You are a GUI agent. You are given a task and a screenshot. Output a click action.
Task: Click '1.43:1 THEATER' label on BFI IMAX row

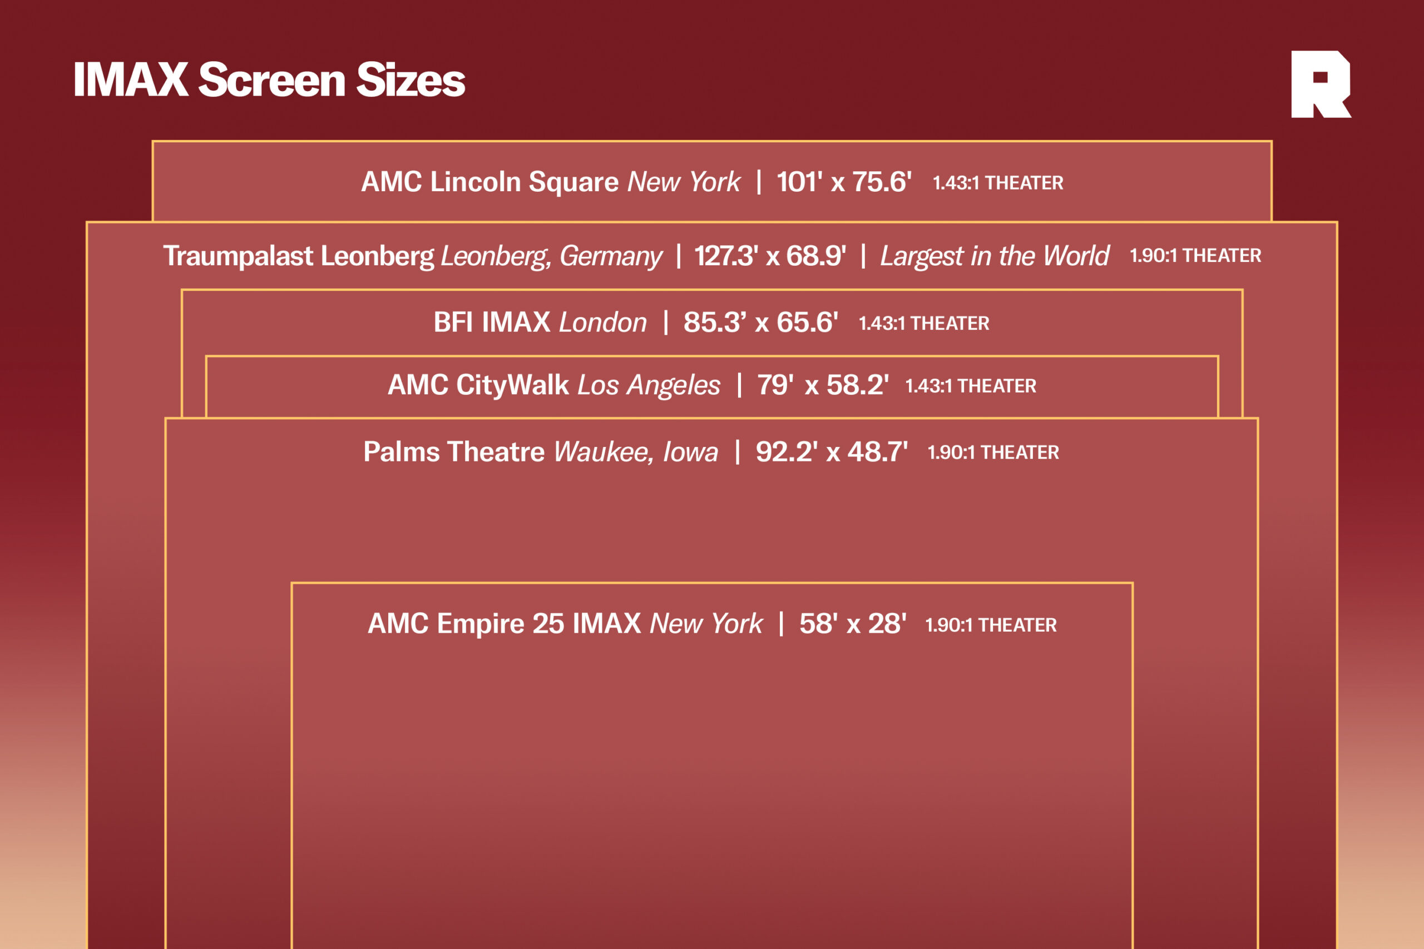coord(924,323)
